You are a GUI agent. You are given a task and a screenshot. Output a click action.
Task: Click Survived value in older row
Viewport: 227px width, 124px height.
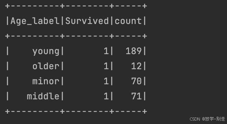(106, 66)
